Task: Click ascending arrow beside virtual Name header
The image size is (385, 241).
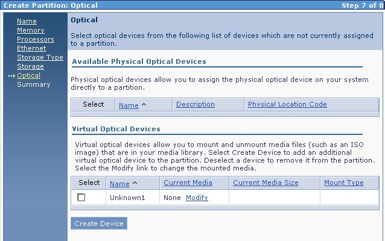Action: 135,183
